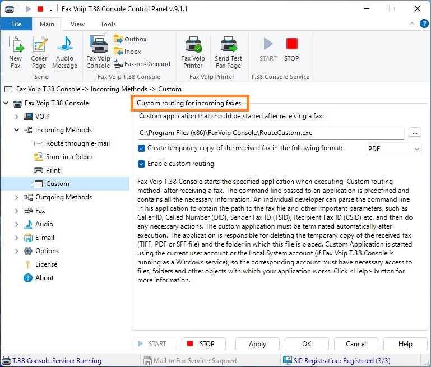This screenshot has height=367, width=431.
Task: Open Fax-on-Demand from ribbon
Action: tap(142, 64)
